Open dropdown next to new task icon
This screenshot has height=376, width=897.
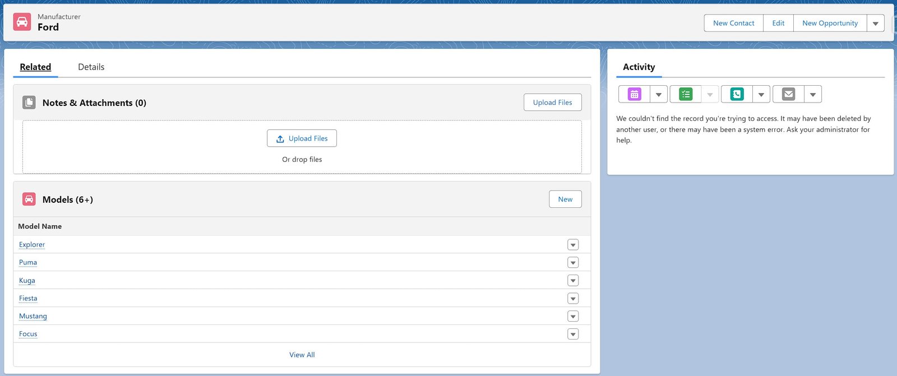[710, 94]
